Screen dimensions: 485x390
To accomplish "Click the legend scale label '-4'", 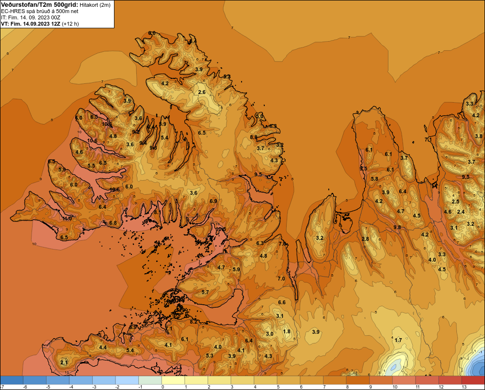I will click(x=71, y=387).
